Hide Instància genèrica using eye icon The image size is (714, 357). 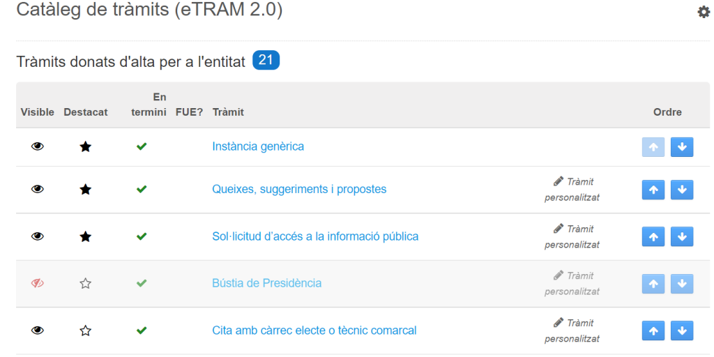(x=38, y=146)
